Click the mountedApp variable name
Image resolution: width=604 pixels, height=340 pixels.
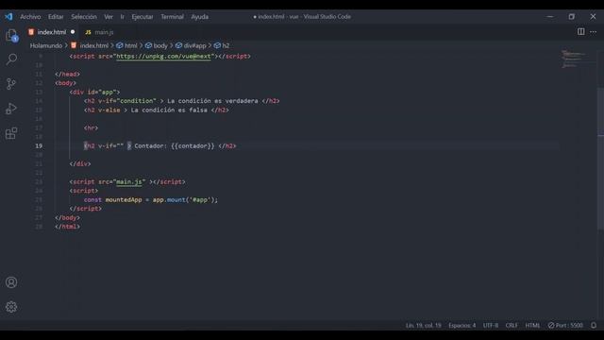(x=124, y=200)
